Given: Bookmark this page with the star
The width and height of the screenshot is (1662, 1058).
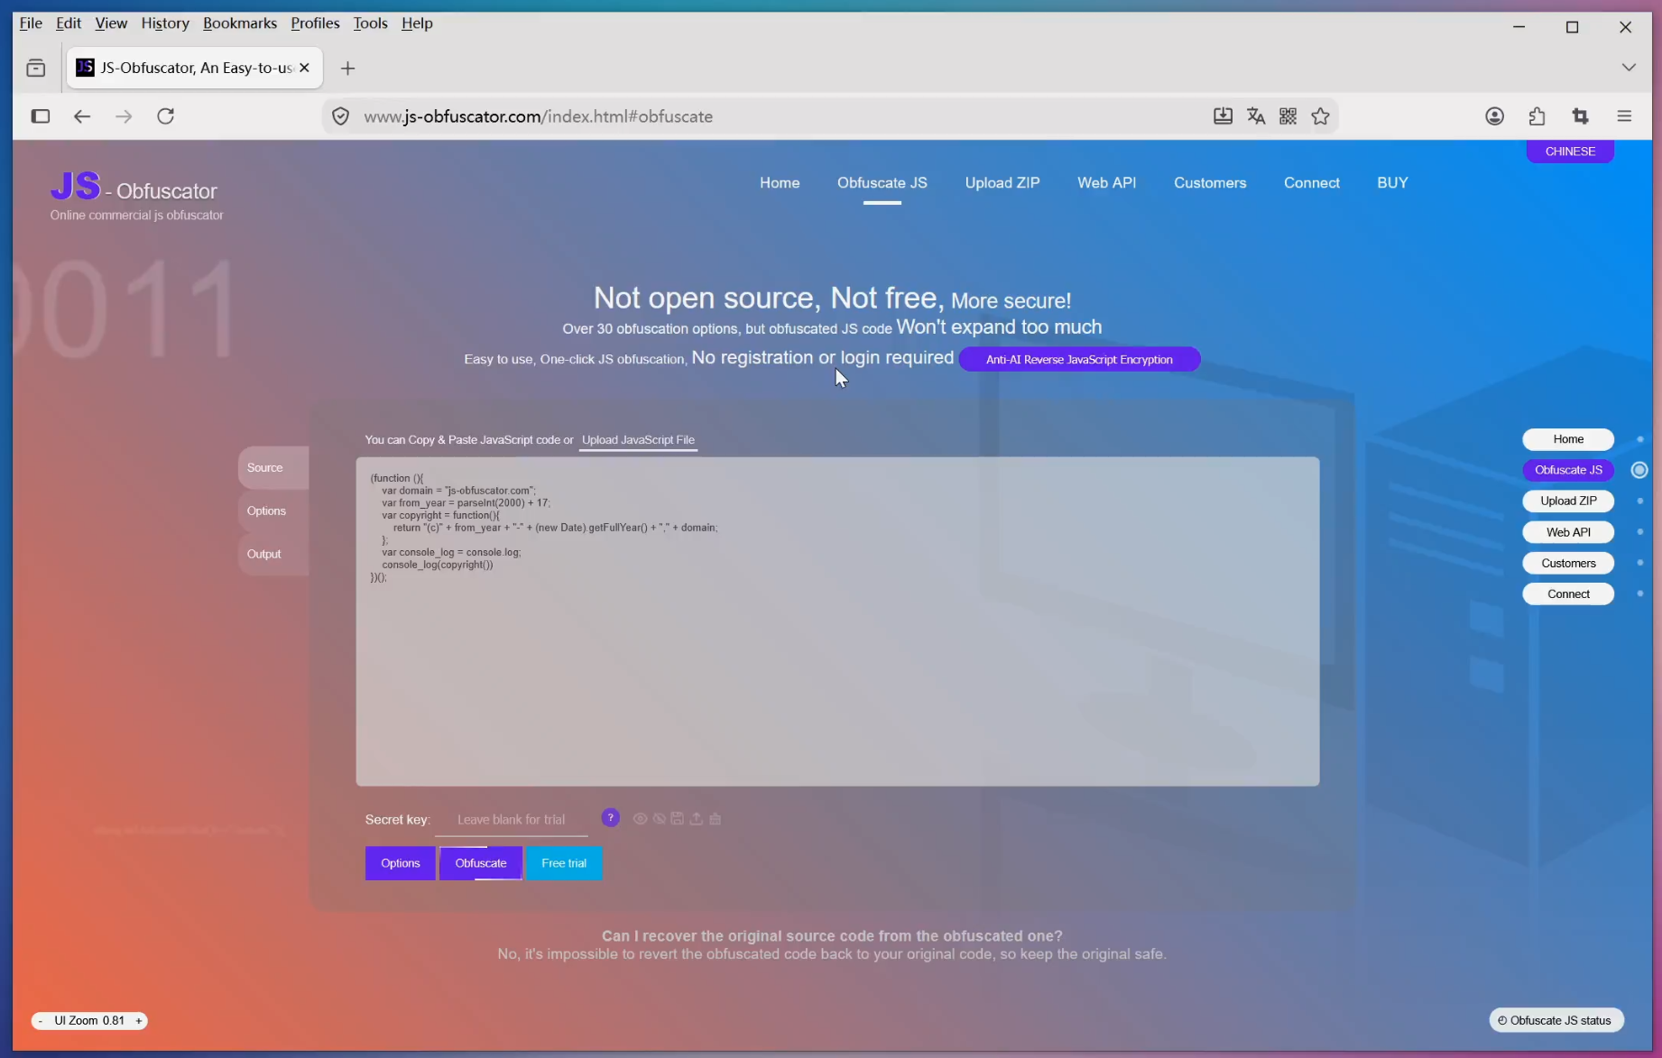Looking at the screenshot, I should click(1321, 116).
